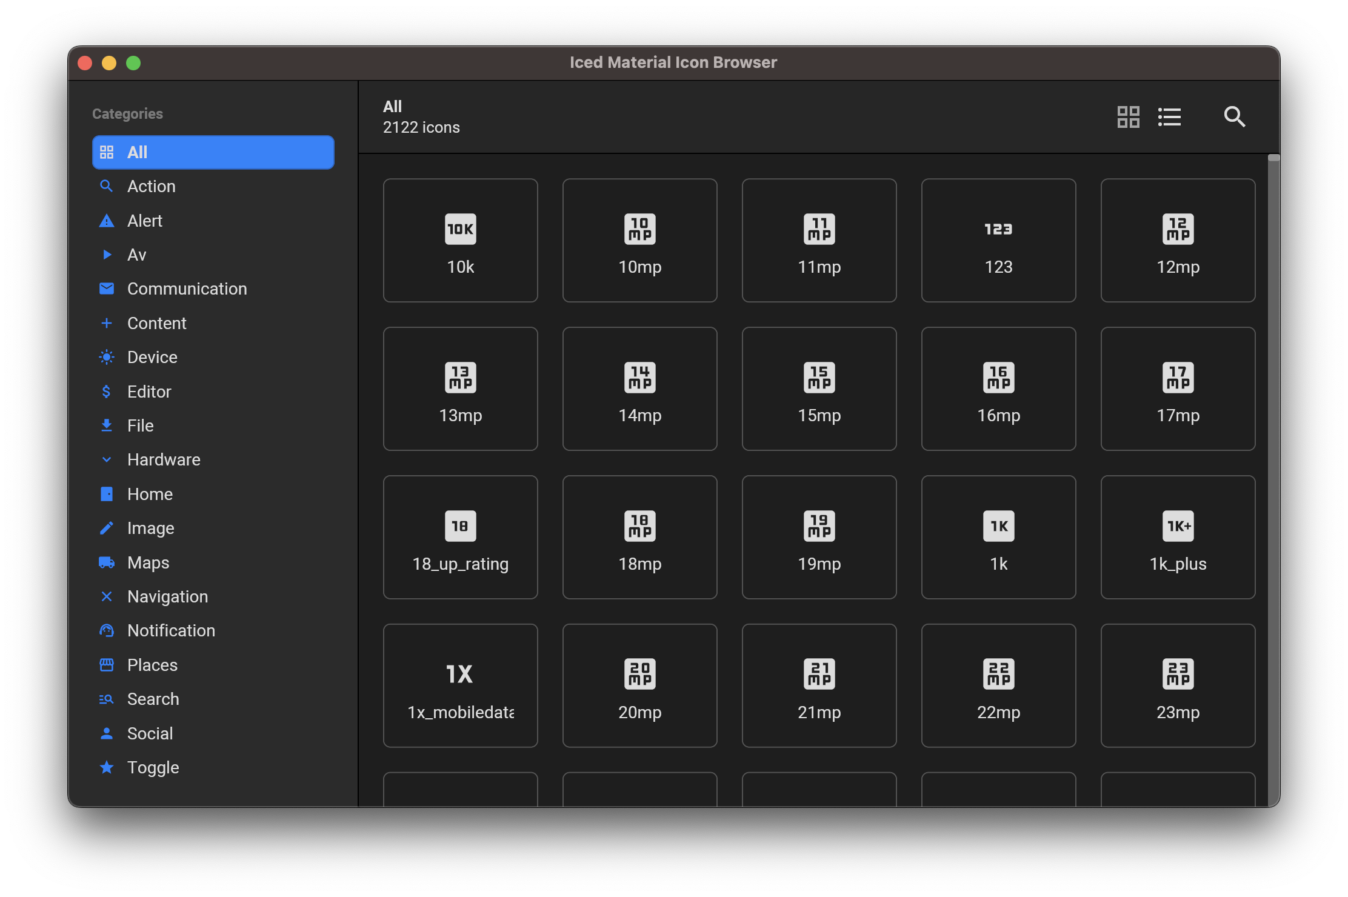Open the Editor category
Screen dimensions: 1348x897
tap(213, 392)
